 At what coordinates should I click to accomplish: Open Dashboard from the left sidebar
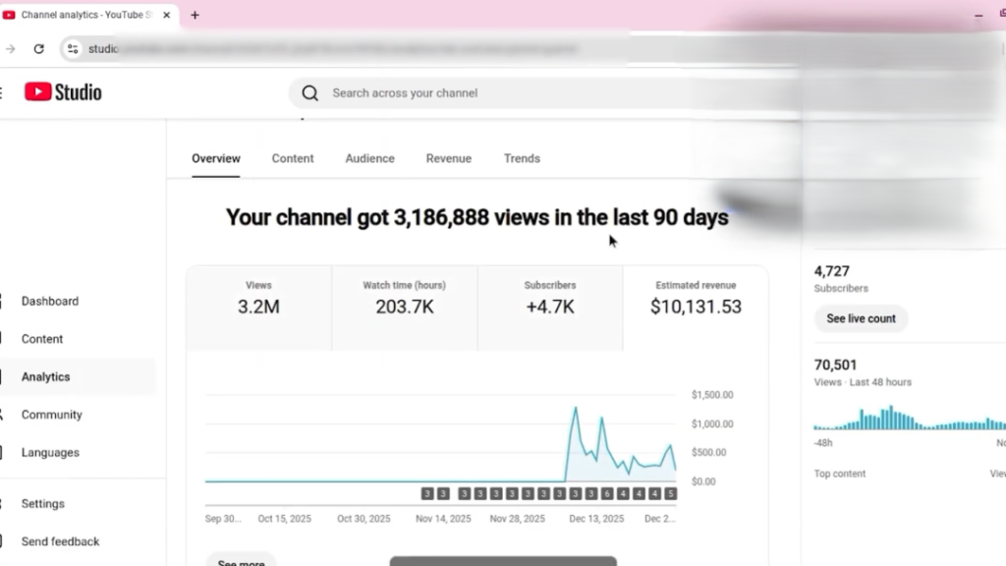pos(50,302)
